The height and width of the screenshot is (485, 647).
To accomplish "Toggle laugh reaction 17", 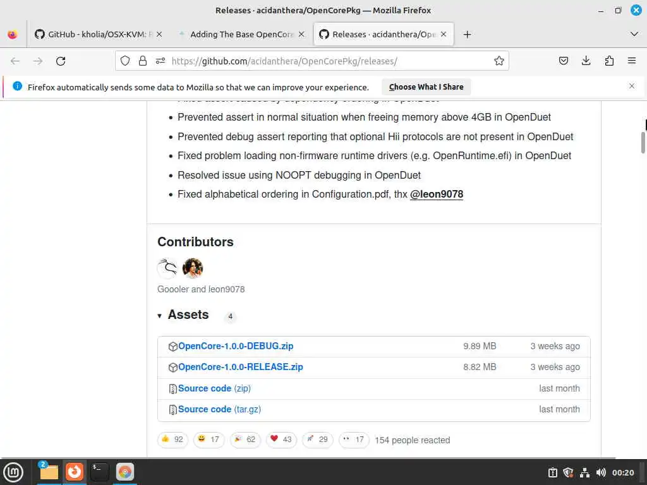I will (x=209, y=440).
